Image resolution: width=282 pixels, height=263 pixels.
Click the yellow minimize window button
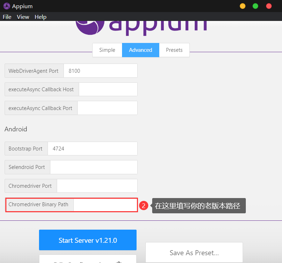[243, 6]
